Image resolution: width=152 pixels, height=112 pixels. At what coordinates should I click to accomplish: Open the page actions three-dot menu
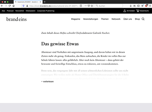86,6
